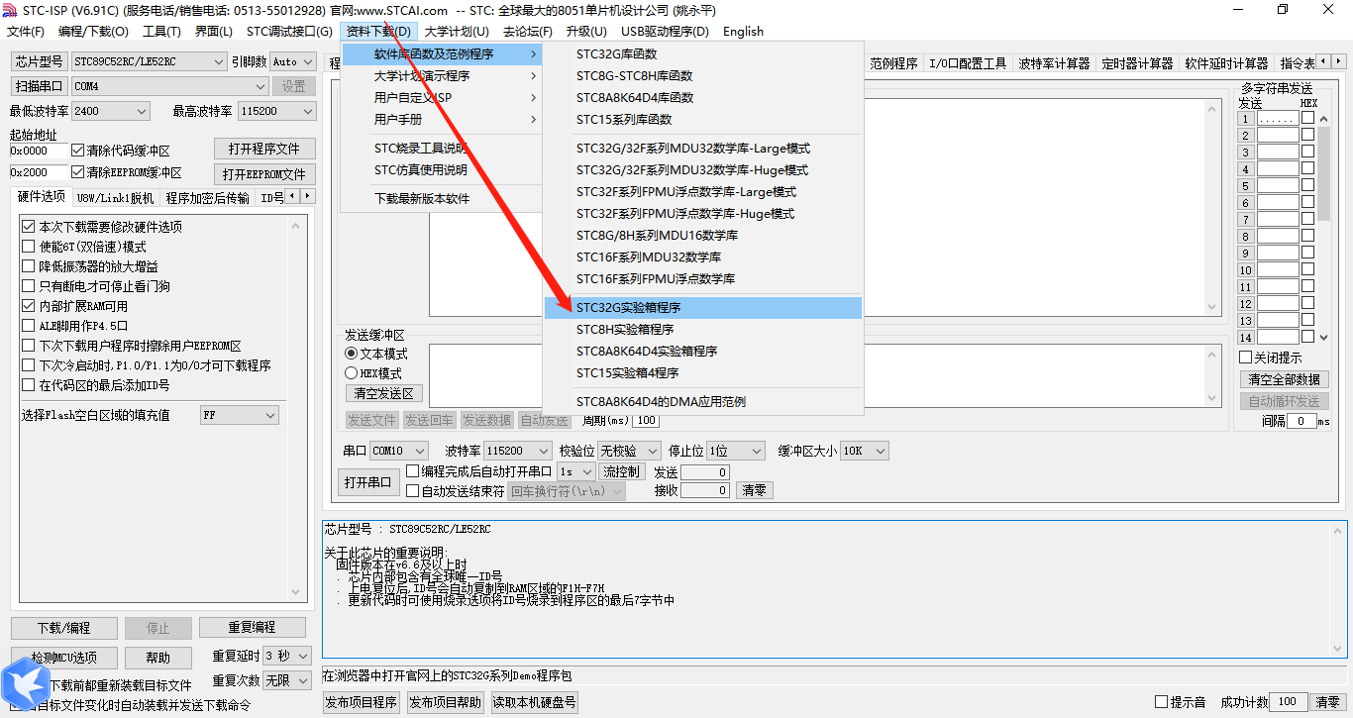Click 周期(ms) 100 input field
This screenshot has height=718, width=1353.
tap(645, 421)
